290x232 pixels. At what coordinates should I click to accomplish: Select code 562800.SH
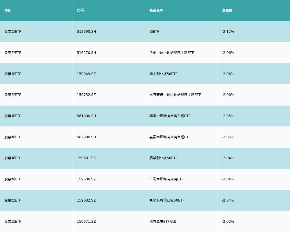point(86,137)
